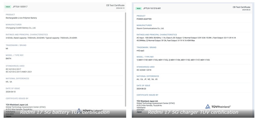Click MODEL / TYPE REF. label on charger certificate
Image resolution: width=255 pixels, height=120 pixels.
tap(145, 57)
